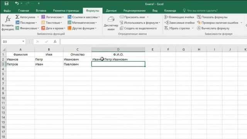Expand the Присвоить имя dropdown arrow
247x139 pixels.
(148, 17)
